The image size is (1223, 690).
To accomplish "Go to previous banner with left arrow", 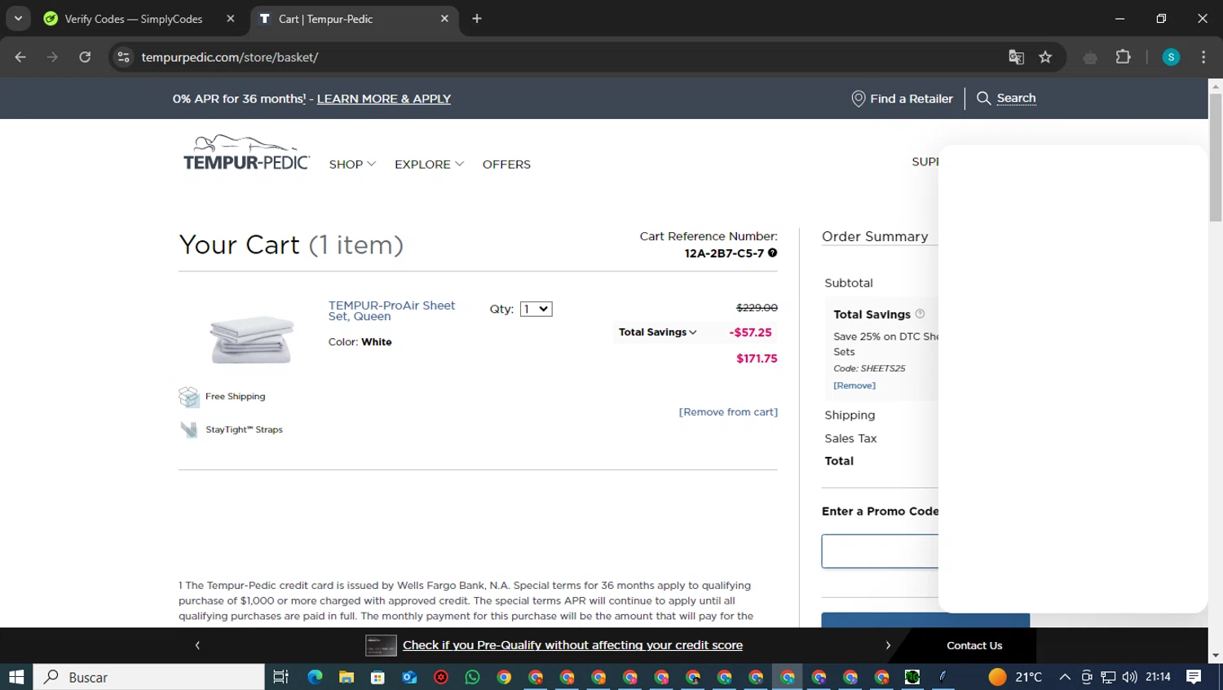I will click(197, 645).
